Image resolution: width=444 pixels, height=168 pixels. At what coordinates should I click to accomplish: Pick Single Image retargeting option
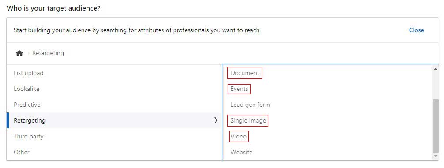(x=248, y=120)
